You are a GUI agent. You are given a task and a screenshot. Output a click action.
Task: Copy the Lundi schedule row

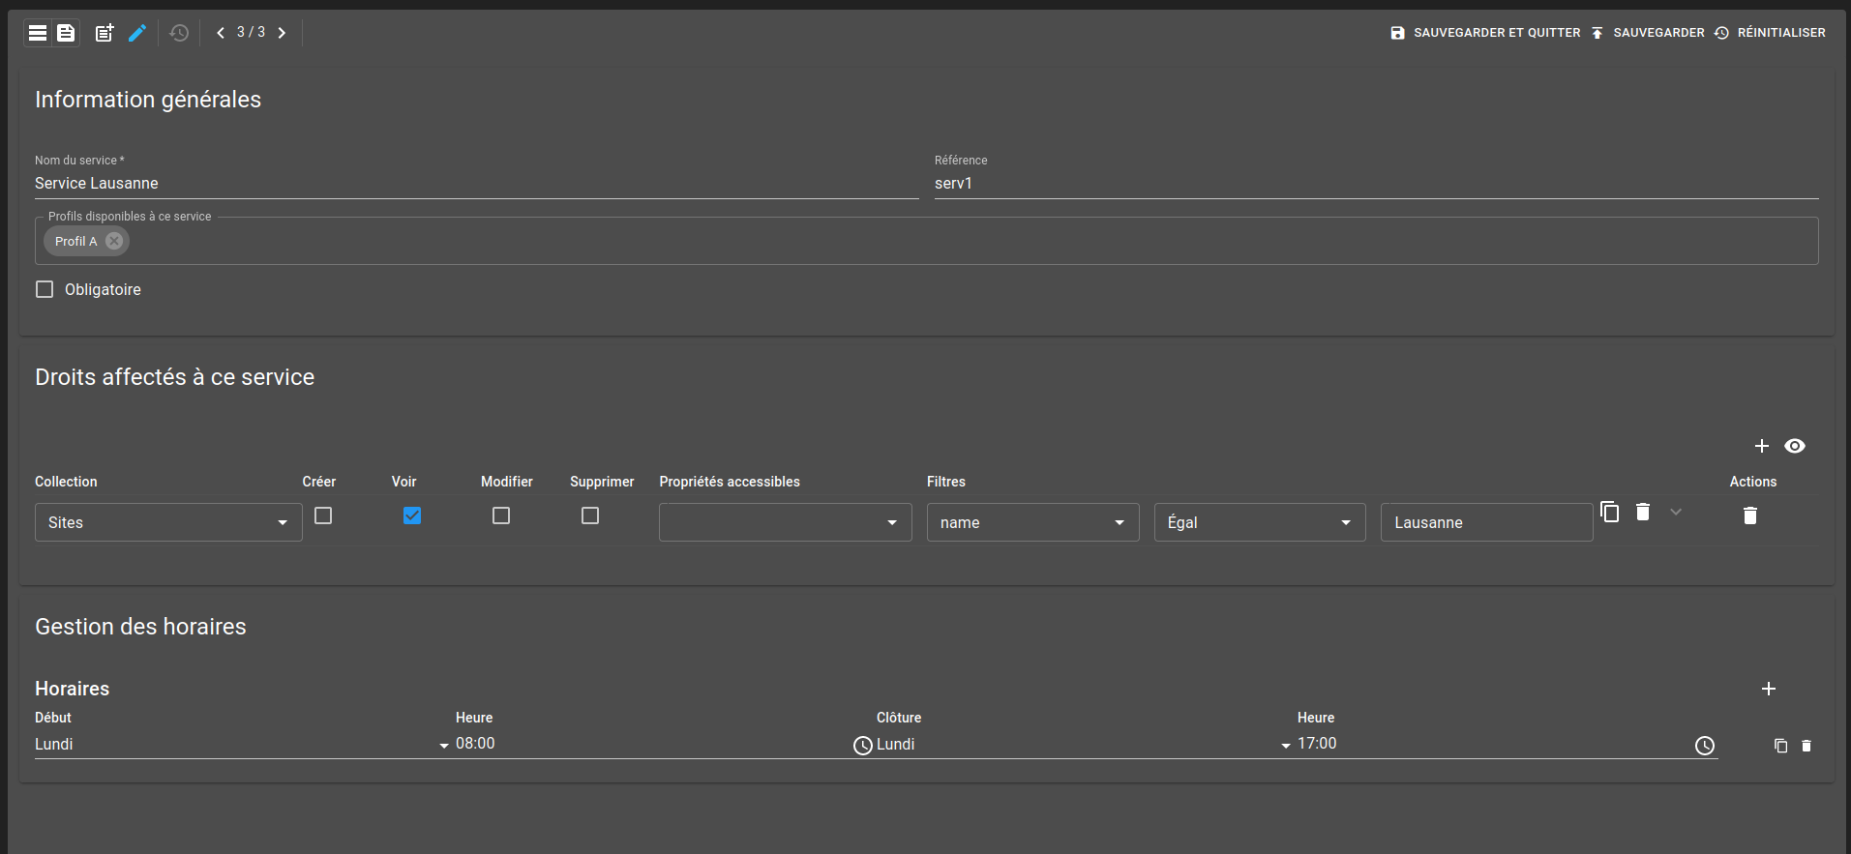(x=1780, y=746)
